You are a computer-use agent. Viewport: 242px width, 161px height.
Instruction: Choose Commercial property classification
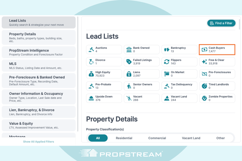click(x=157, y=138)
